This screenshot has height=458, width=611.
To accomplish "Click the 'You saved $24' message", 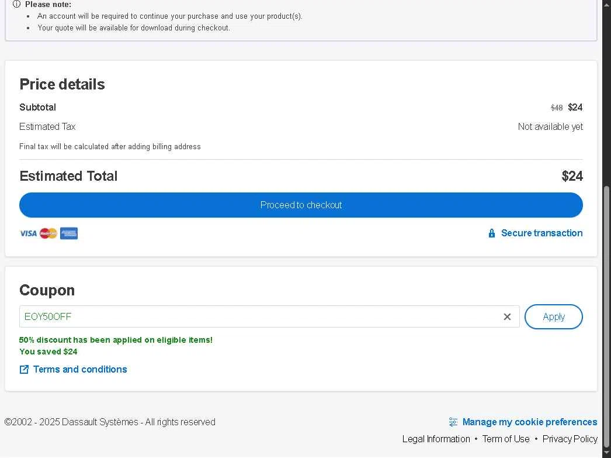I will tap(48, 352).
